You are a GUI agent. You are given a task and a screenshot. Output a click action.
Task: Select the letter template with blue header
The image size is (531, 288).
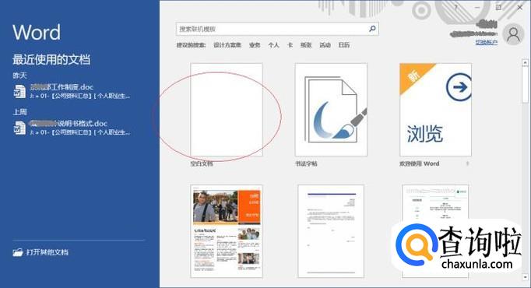click(x=331, y=231)
